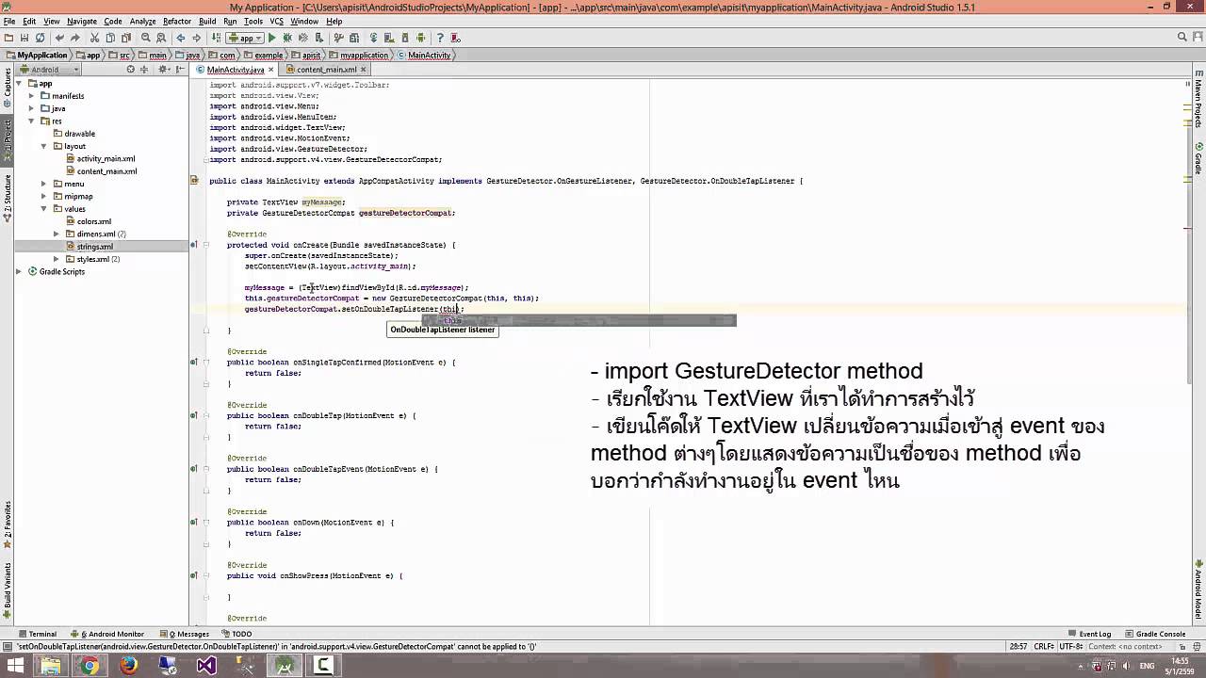Click the Open file toolbar icon
The height and width of the screenshot is (678, 1206).
click(x=8, y=38)
